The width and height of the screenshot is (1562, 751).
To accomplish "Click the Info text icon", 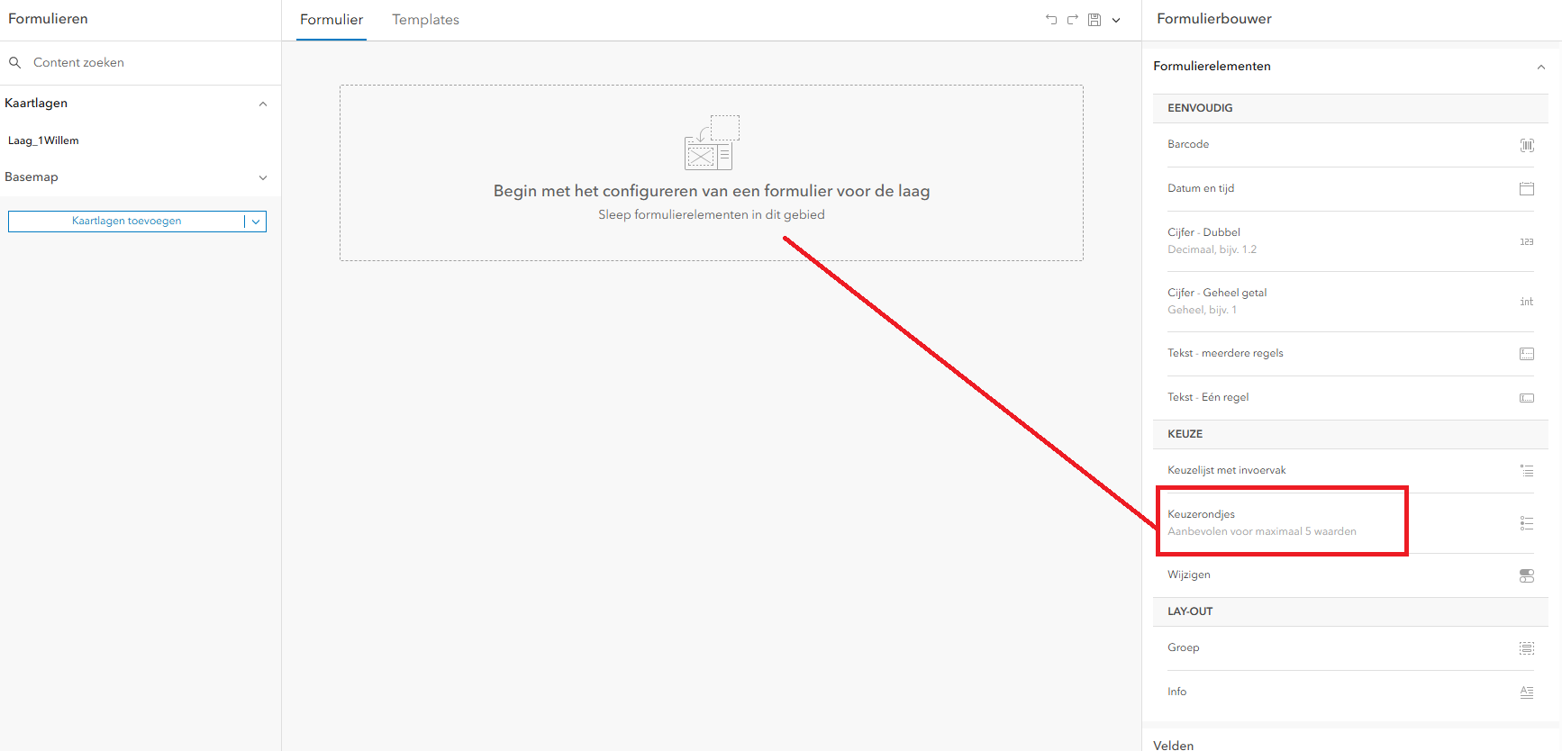I will [x=1527, y=692].
